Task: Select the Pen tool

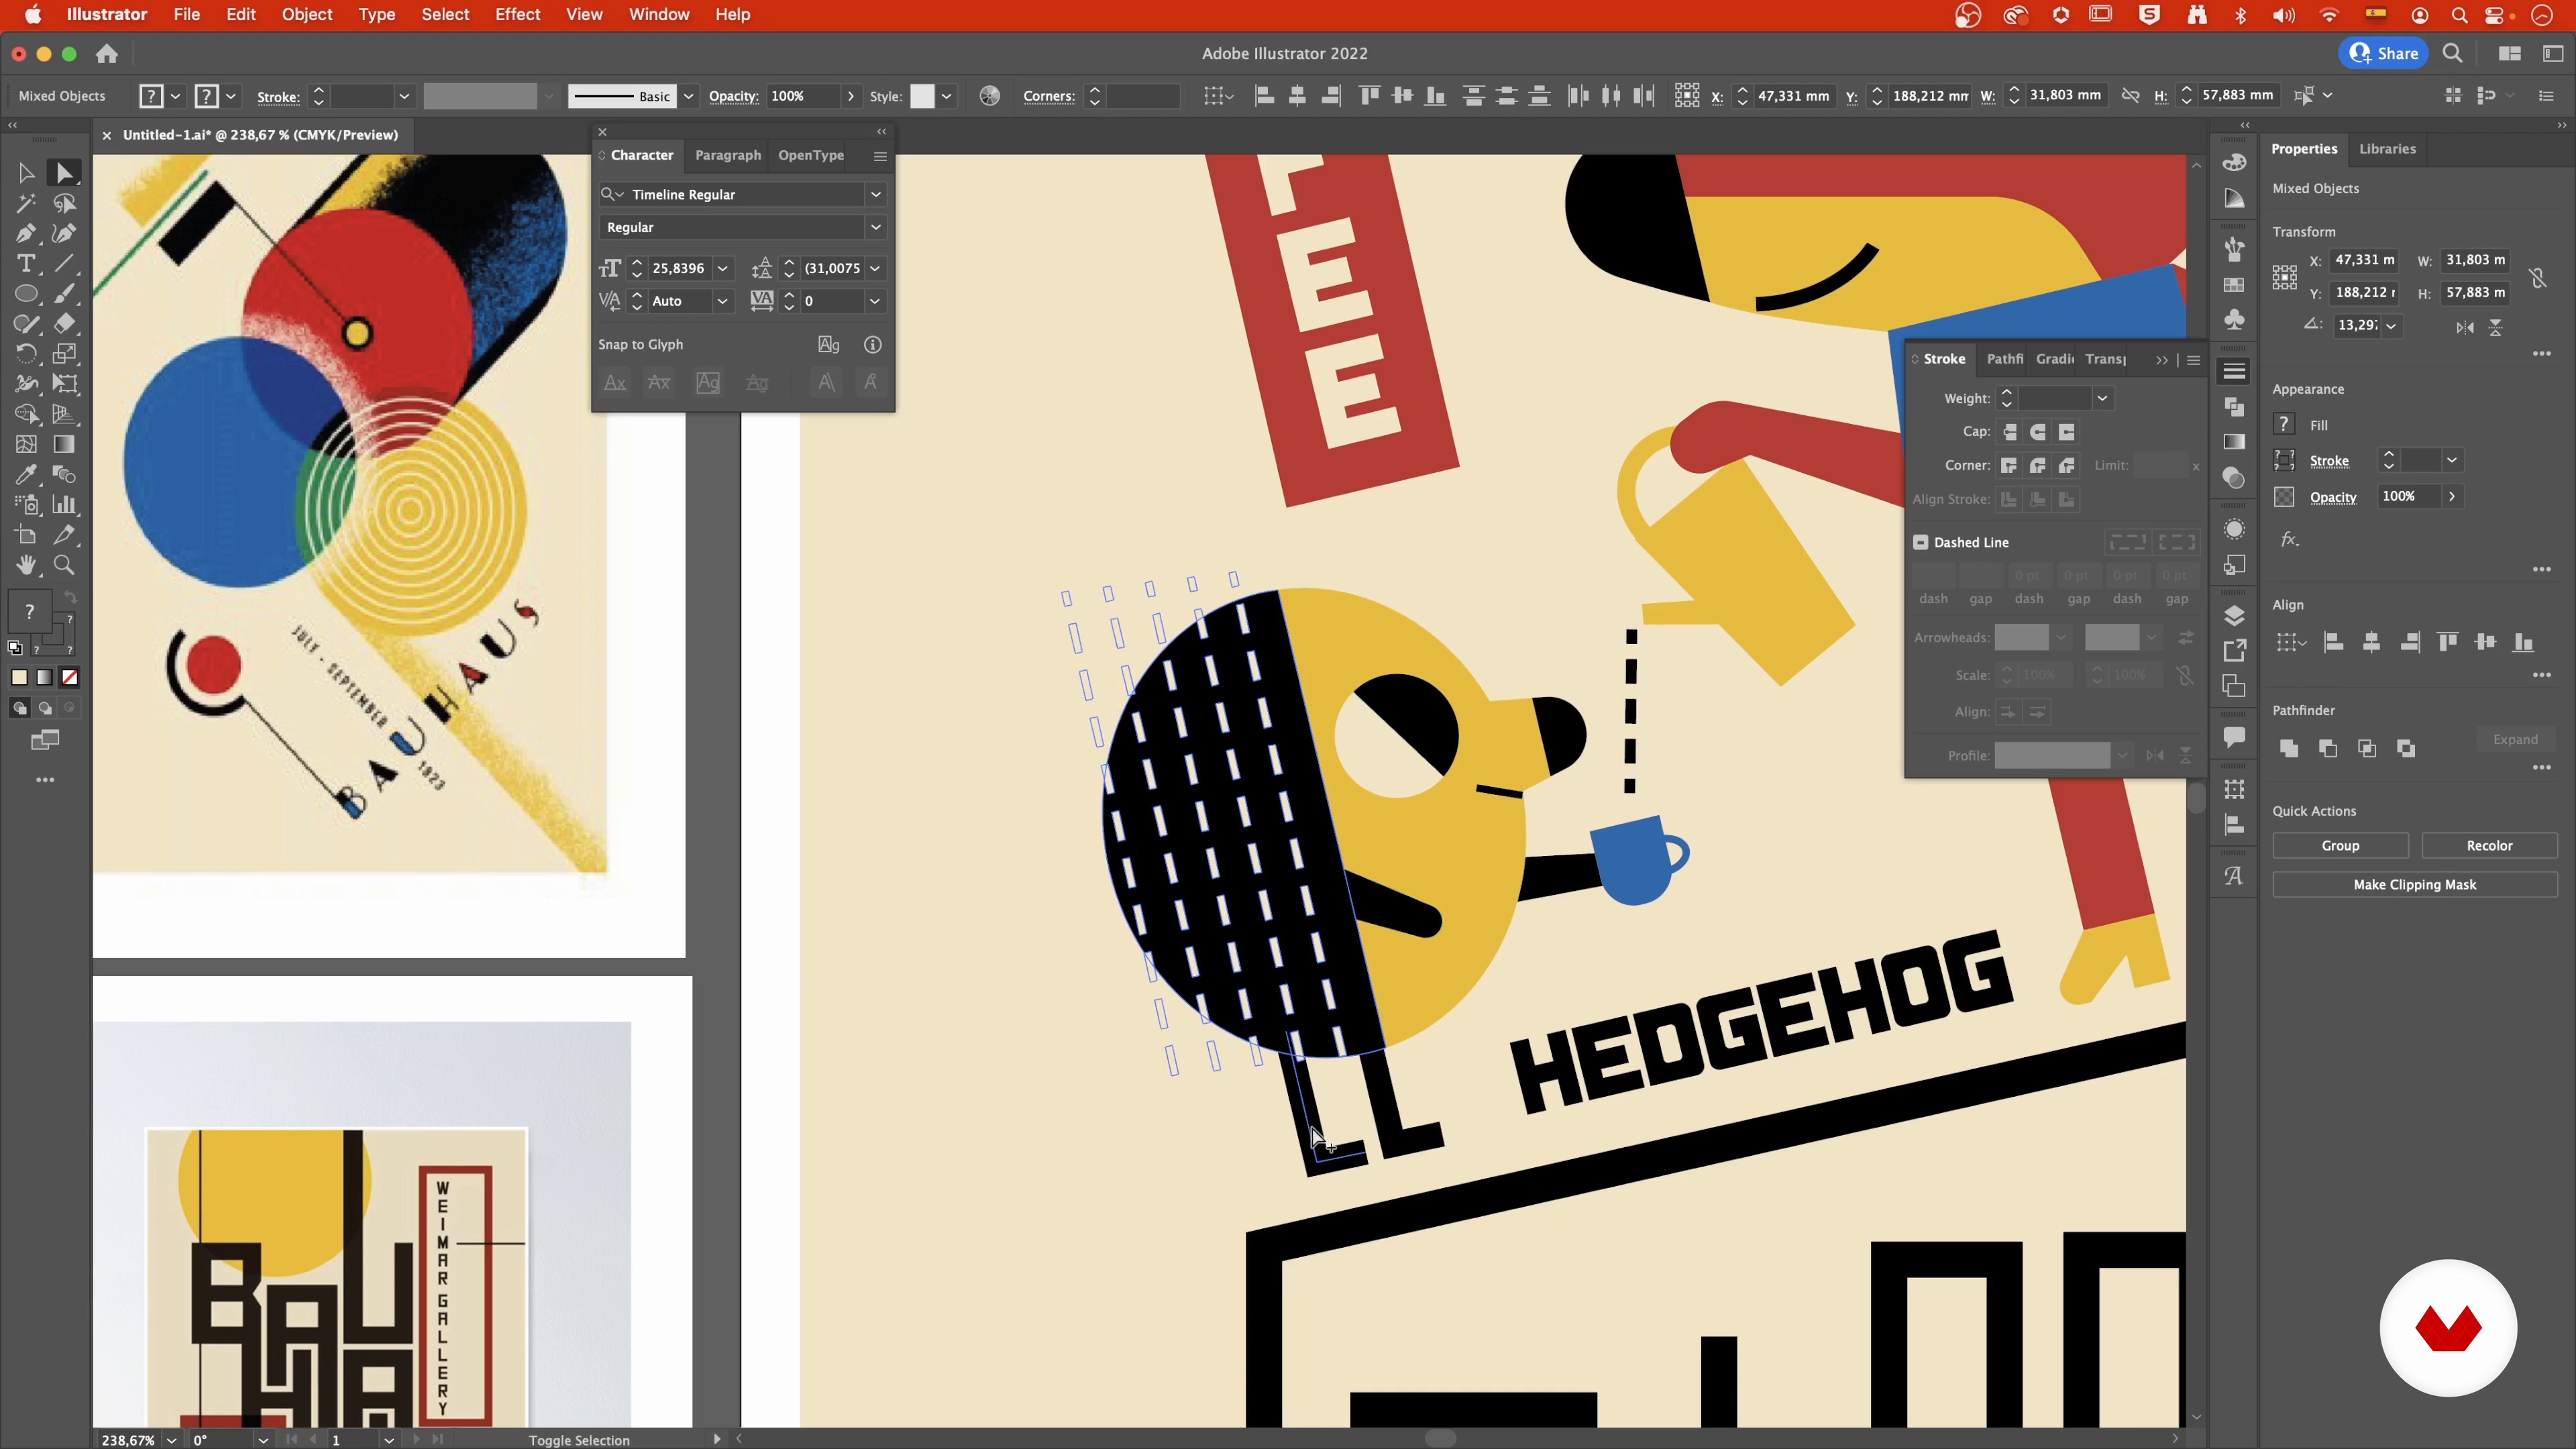Action: coord(26,233)
